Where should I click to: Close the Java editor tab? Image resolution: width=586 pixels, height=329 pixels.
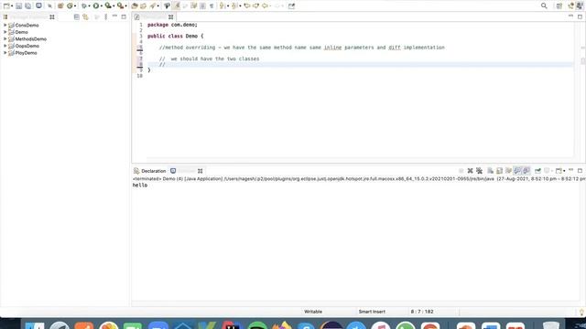pyautogui.click(x=171, y=17)
